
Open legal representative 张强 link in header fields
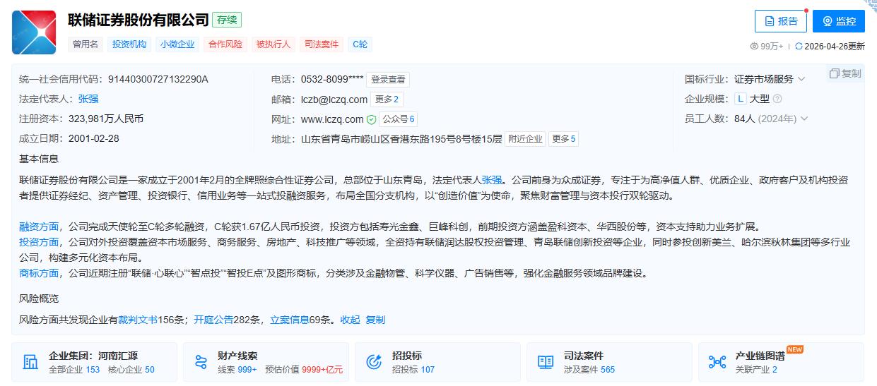pyautogui.click(x=88, y=99)
